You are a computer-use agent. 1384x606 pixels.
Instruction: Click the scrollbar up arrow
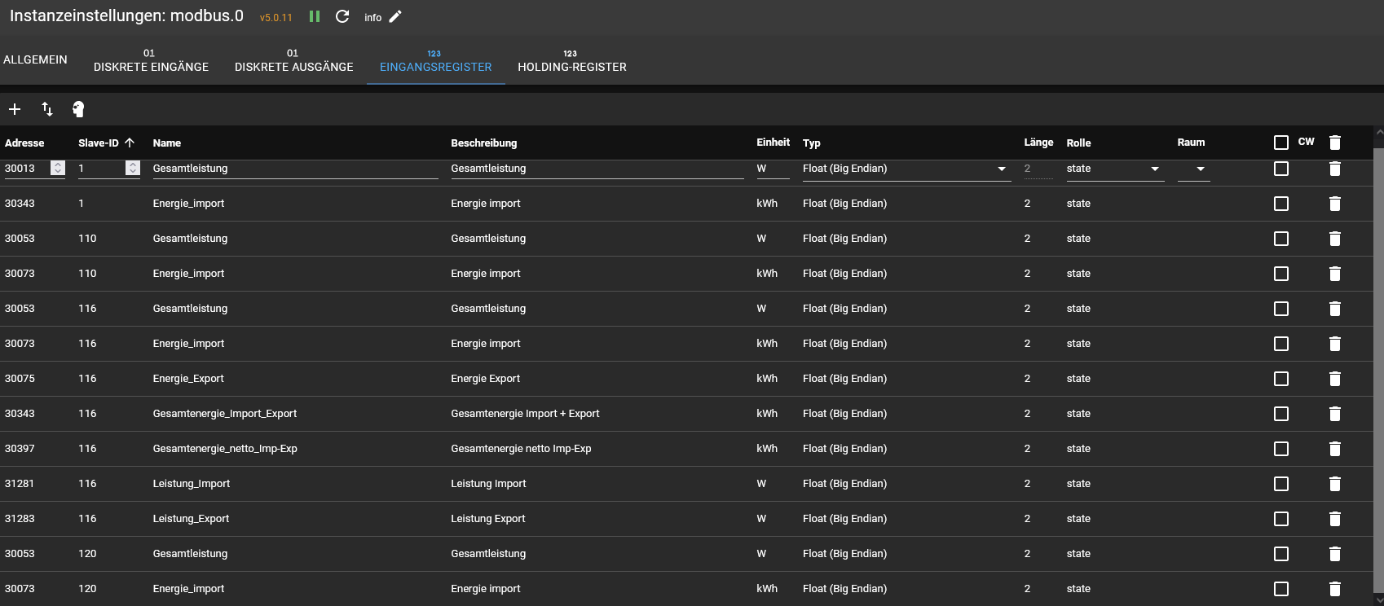[x=1378, y=131]
